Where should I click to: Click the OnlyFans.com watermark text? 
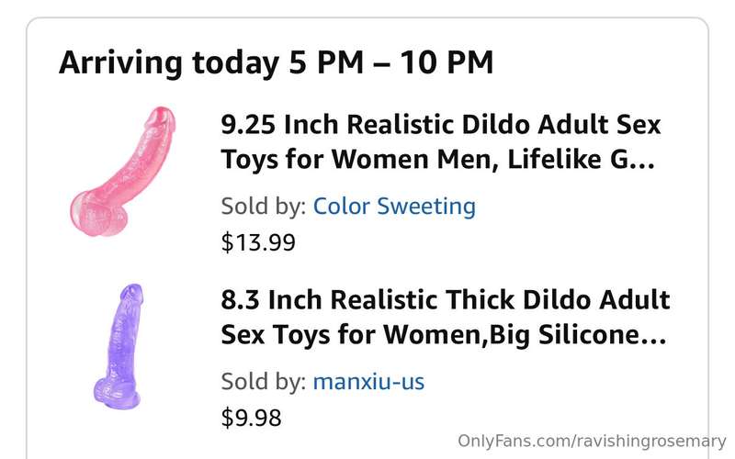(x=592, y=442)
